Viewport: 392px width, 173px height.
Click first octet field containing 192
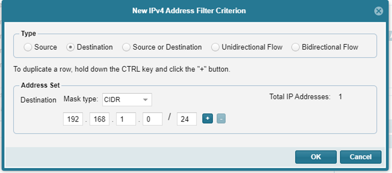[x=73, y=119]
